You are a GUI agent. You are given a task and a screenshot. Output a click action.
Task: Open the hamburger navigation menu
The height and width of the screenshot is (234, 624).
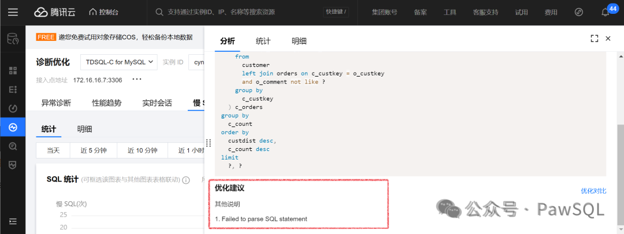click(13, 12)
